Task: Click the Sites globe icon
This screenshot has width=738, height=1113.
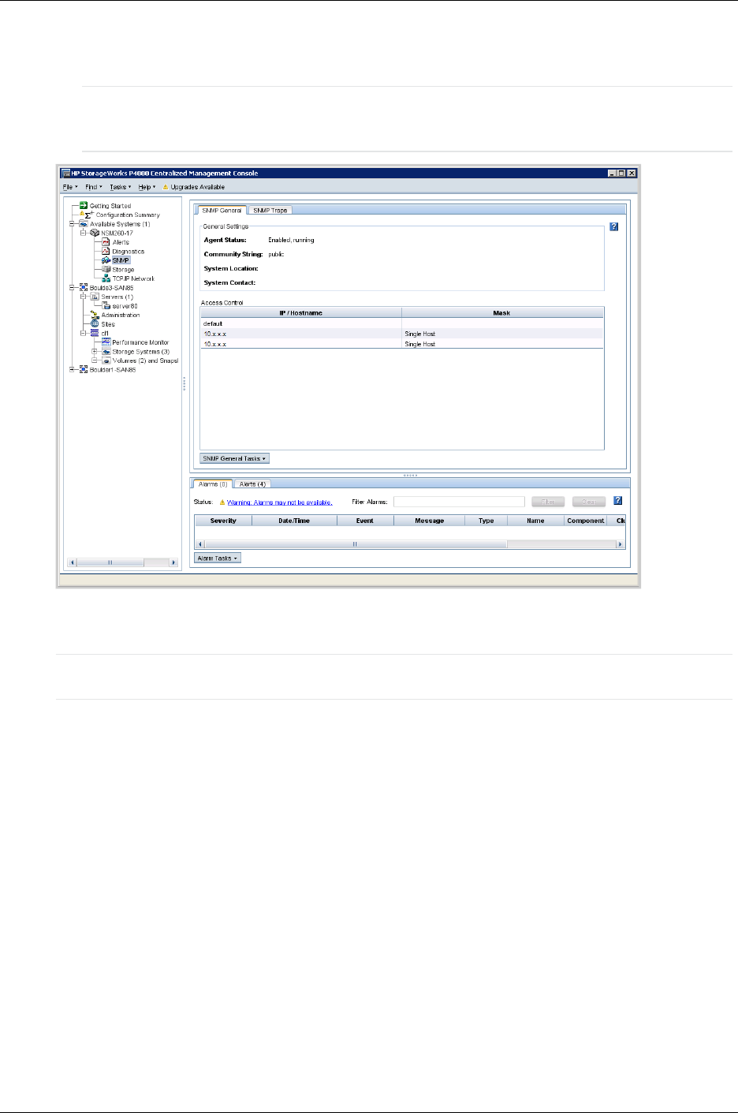Action: tap(95, 324)
